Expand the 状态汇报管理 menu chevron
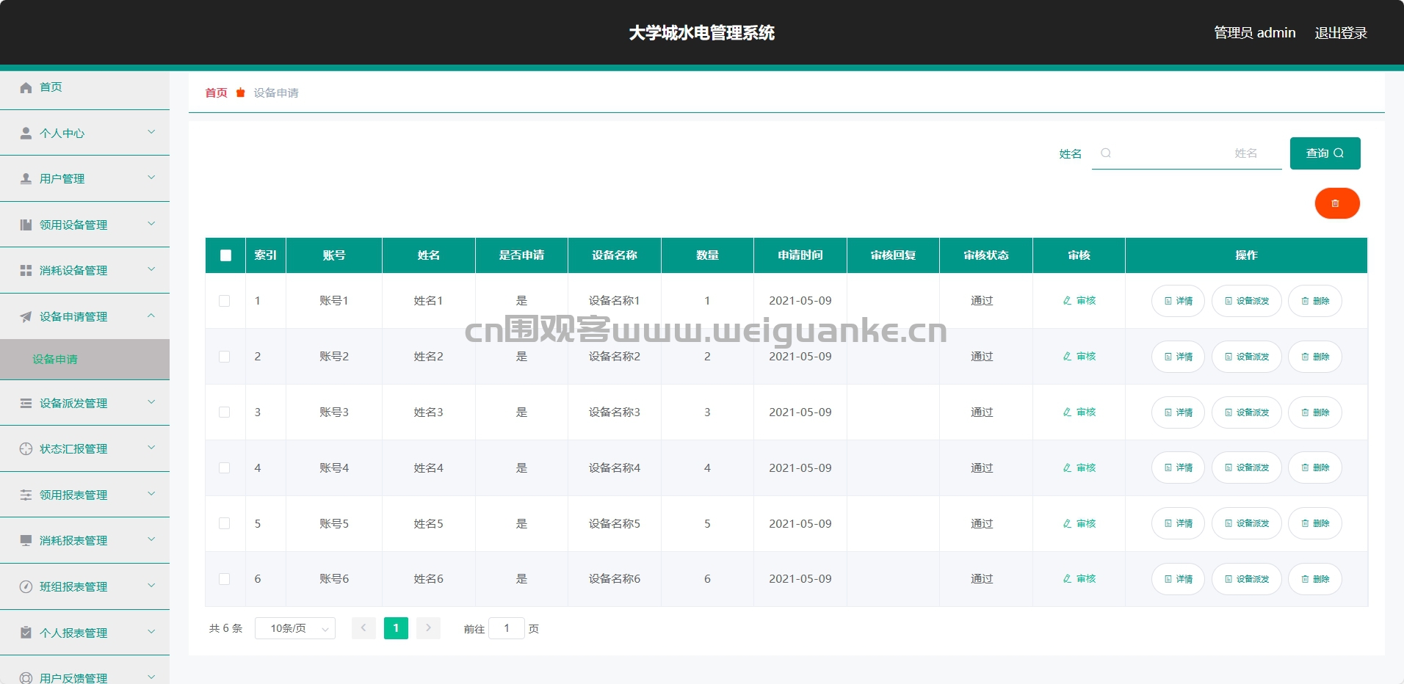 151,448
